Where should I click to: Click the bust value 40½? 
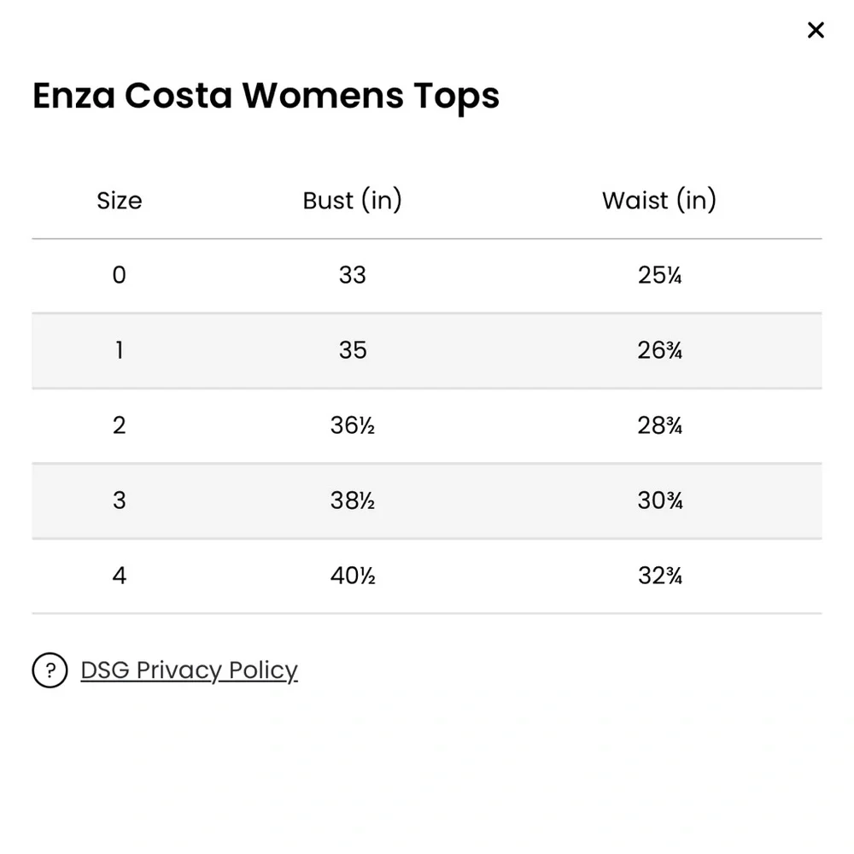point(353,576)
